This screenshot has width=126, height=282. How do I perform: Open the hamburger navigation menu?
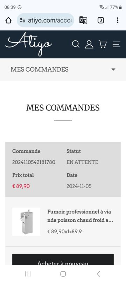click(x=117, y=44)
